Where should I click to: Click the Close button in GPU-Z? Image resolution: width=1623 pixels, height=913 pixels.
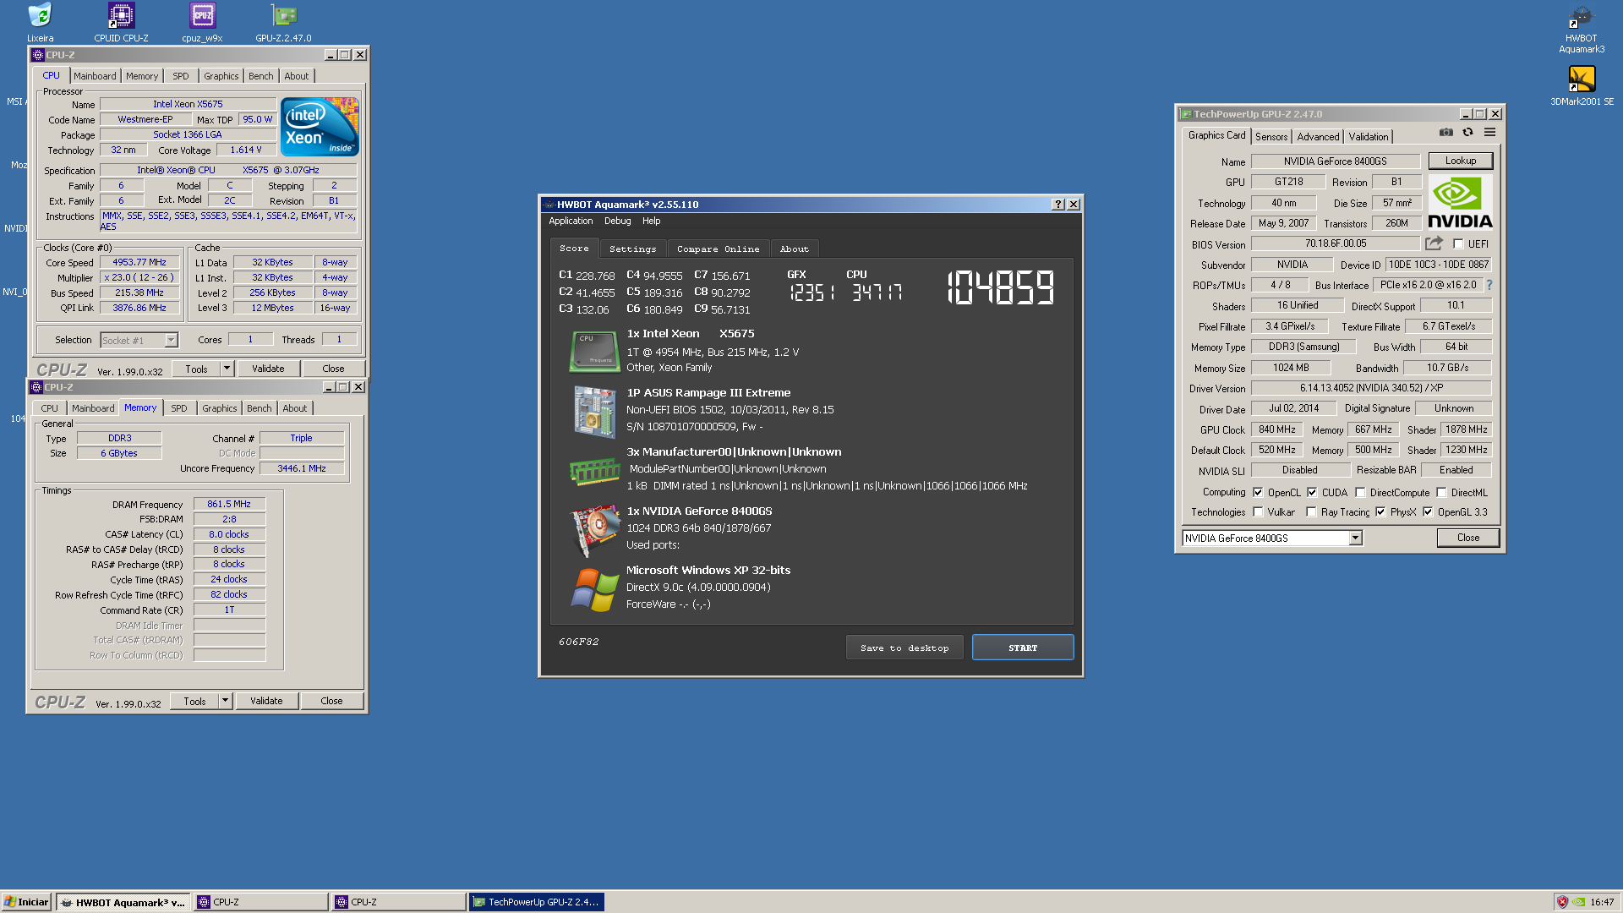pyautogui.click(x=1467, y=538)
